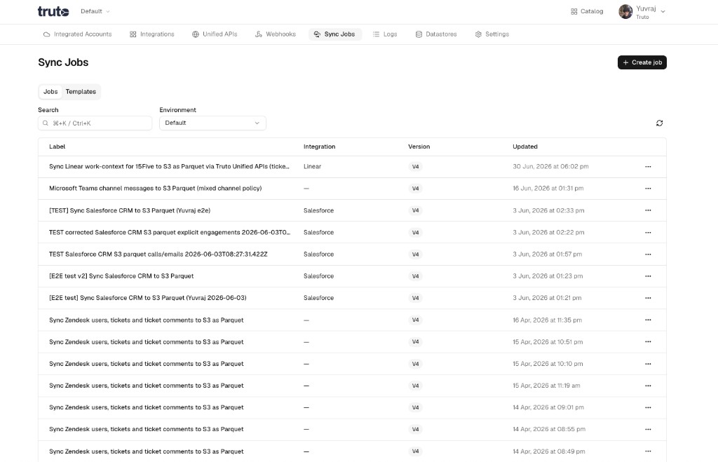
Task: Go to the Settings tab
Action: click(x=492, y=34)
